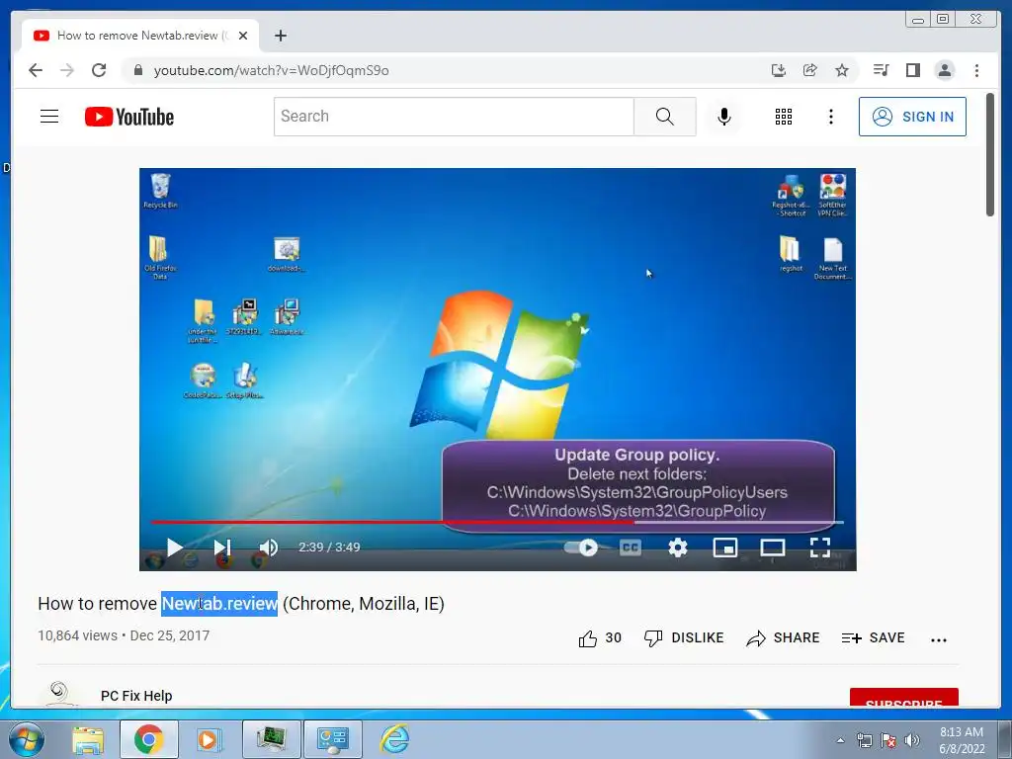Image resolution: width=1012 pixels, height=759 pixels.
Task: Open the monitor app in taskbar
Action: (x=271, y=739)
